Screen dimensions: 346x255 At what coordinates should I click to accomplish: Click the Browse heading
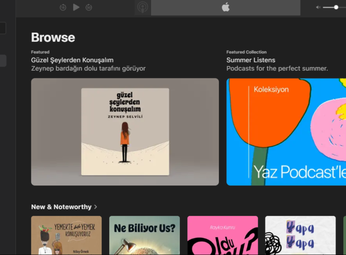[x=53, y=37]
